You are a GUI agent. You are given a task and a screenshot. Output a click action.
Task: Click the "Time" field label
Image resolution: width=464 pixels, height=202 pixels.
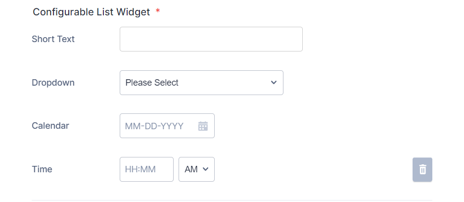click(42, 169)
